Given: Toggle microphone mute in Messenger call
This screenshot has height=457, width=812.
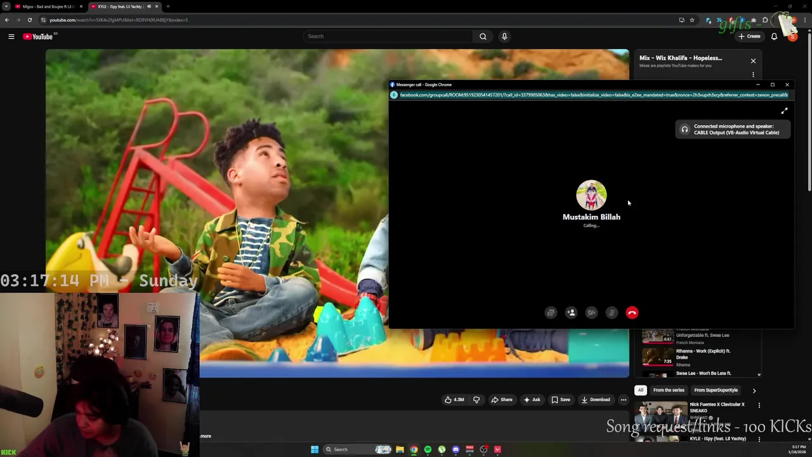Looking at the screenshot, I should (612, 312).
